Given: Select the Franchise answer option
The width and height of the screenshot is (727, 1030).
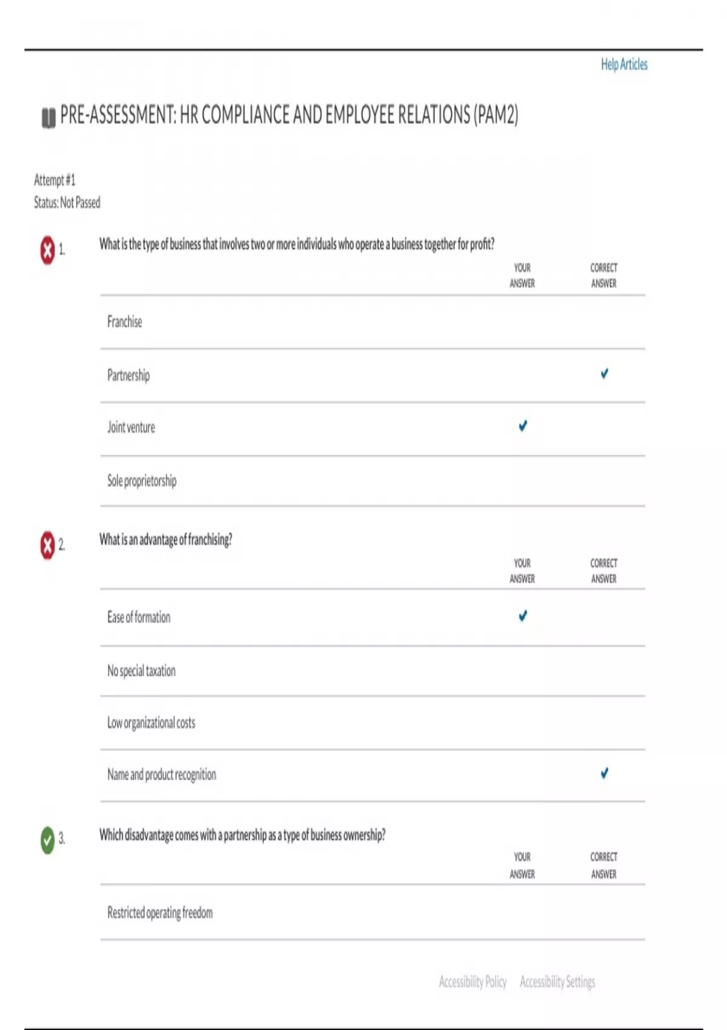Looking at the screenshot, I should click(x=125, y=322).
